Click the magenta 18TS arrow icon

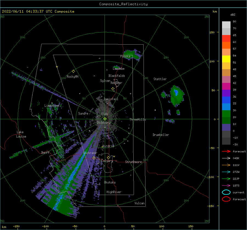point(226,186)
